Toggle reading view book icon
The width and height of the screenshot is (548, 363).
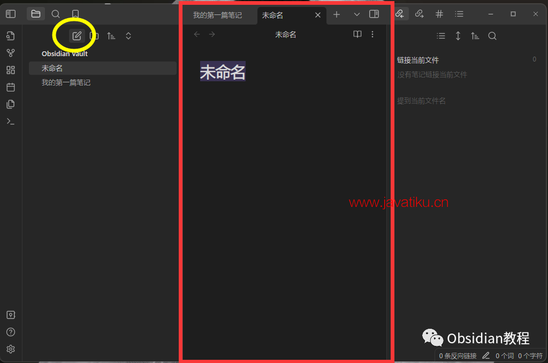pyautogui.click(x=357, y=34)
